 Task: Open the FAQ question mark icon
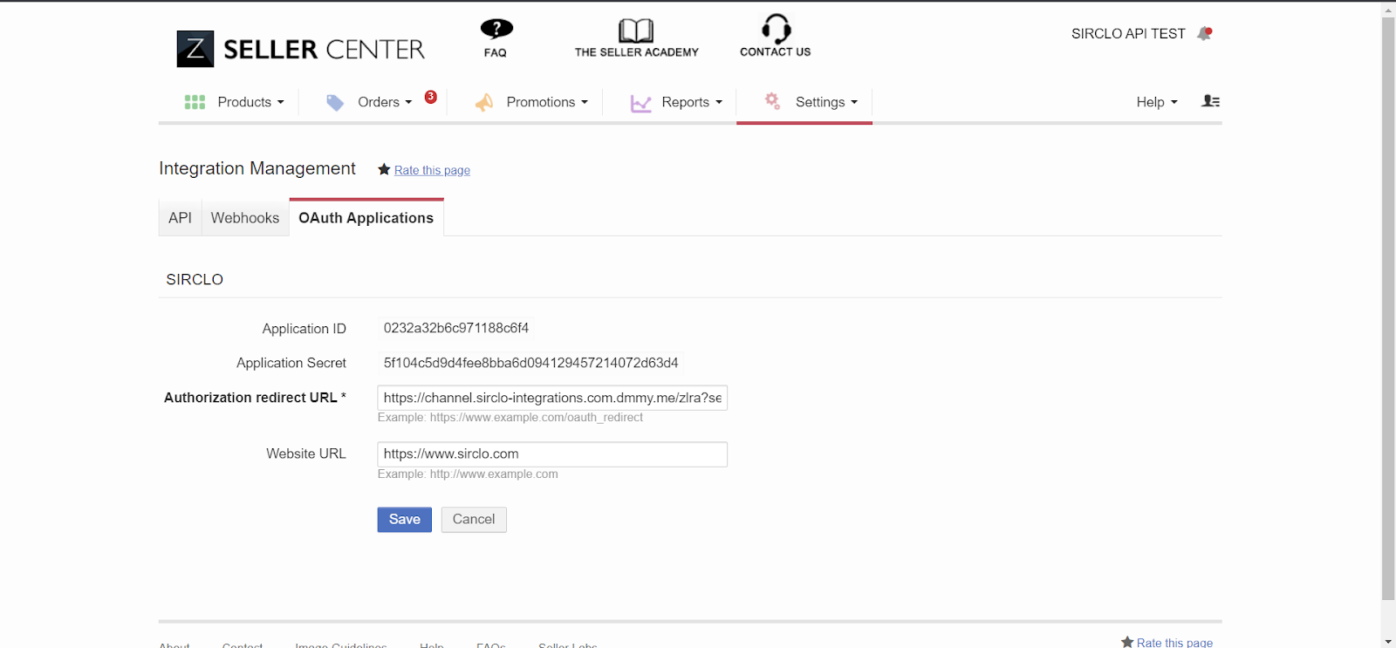[496, 29]
